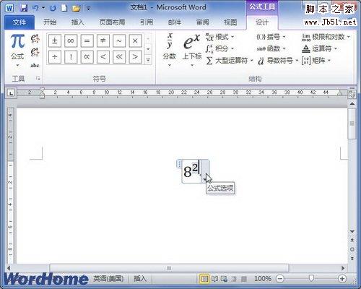The image size is (361, 289).
Task: Switch to the 视图 tab
Action: click(x=230, y=22)
